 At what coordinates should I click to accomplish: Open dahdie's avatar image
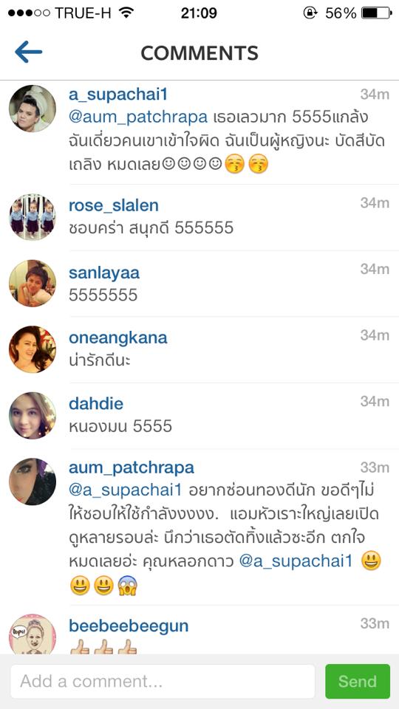[x=33, y=416]
